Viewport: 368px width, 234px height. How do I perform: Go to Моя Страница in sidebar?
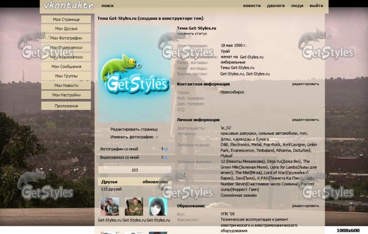[x=66, y=19]
